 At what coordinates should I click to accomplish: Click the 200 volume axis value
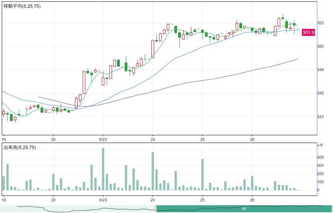point(320,174)
